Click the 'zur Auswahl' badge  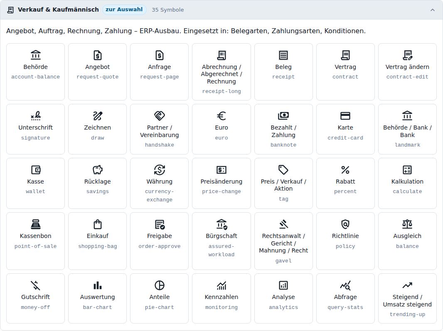124,10
